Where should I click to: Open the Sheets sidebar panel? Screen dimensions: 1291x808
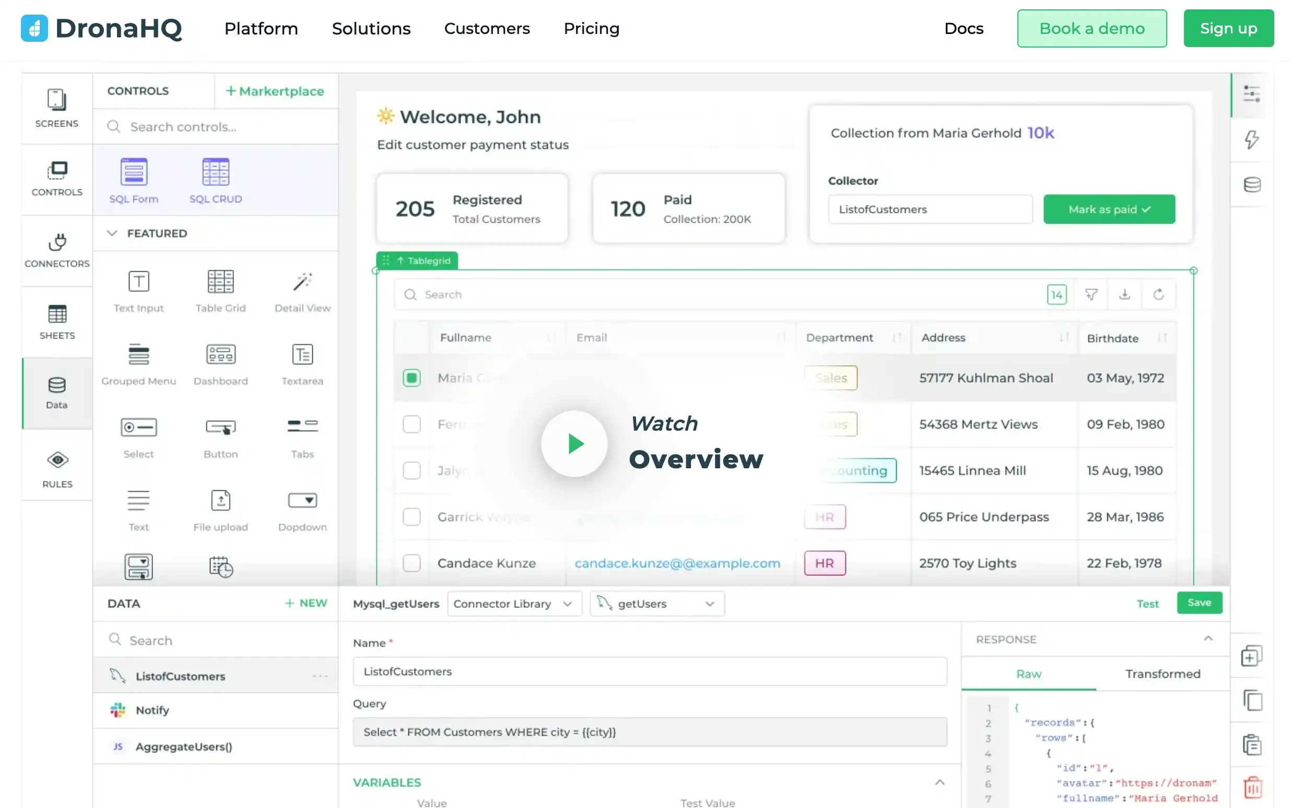click(x=56, y=322)
